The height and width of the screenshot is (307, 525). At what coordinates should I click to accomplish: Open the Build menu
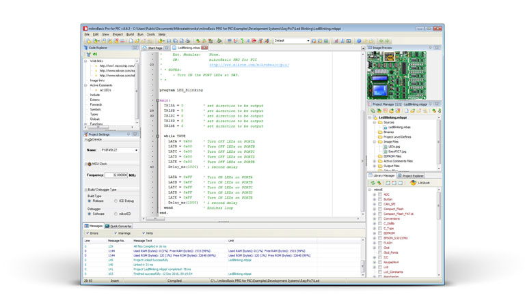(130, 34)
